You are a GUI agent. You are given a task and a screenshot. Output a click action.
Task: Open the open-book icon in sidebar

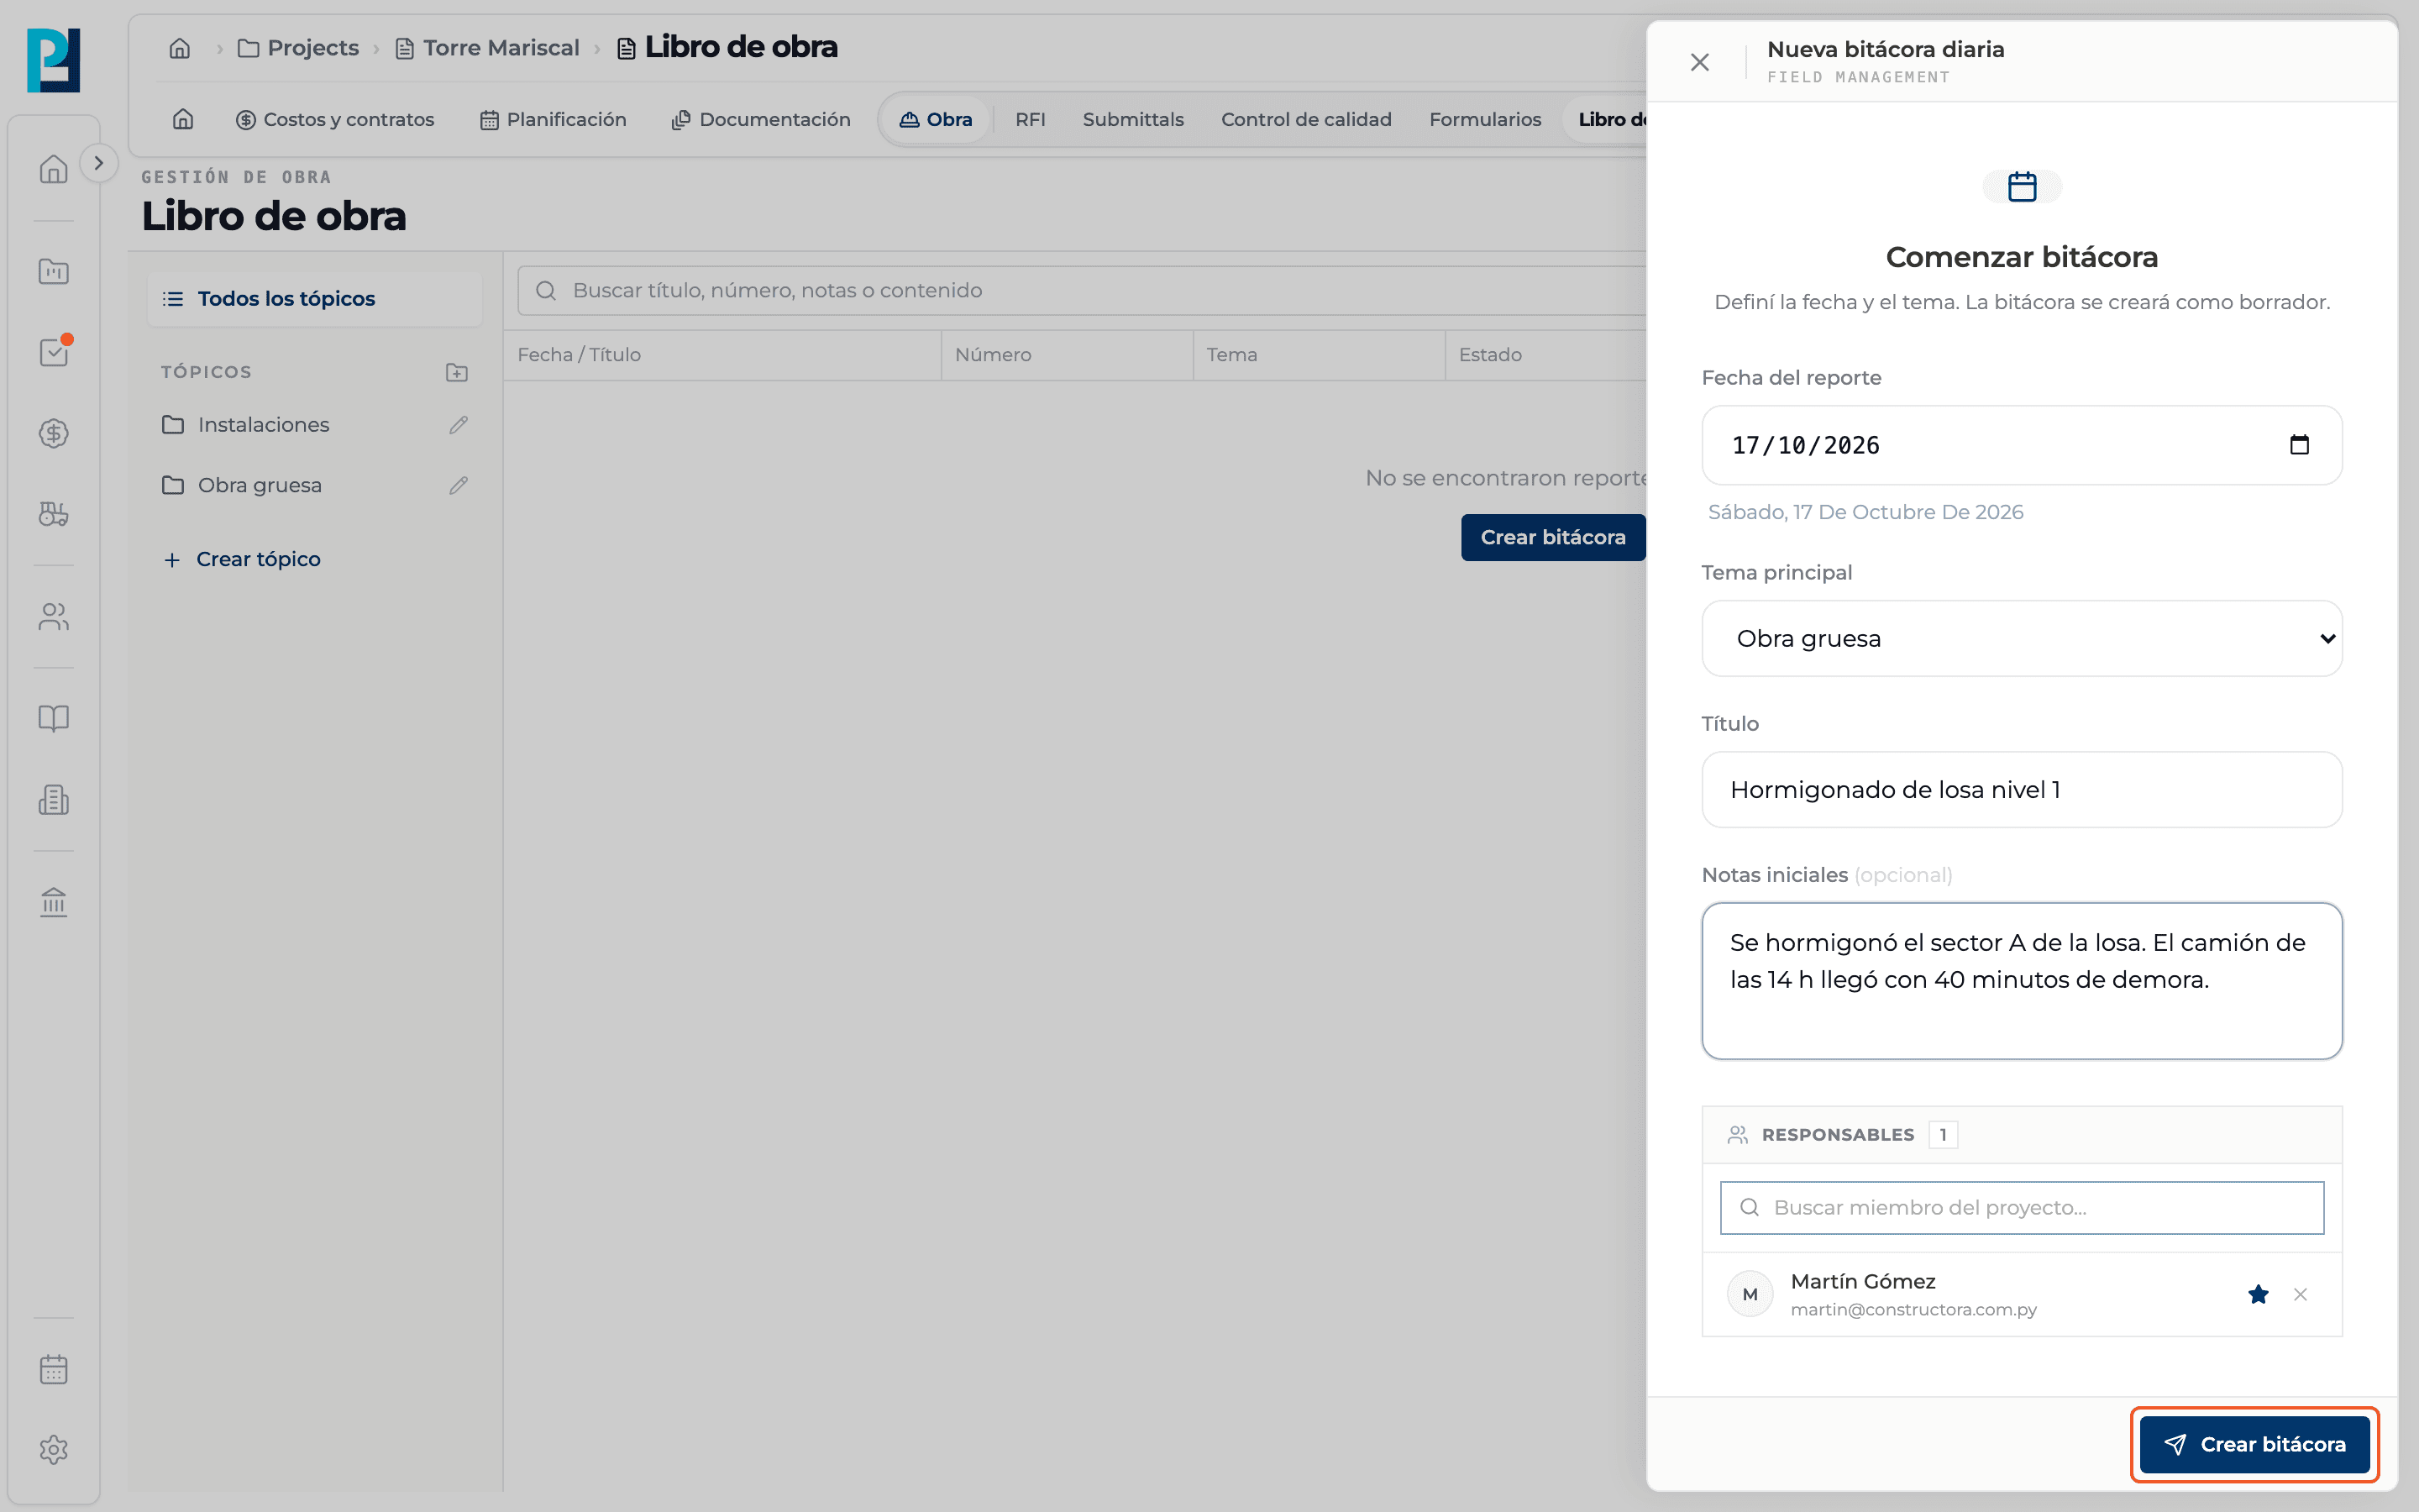click(x=53, y=718)
